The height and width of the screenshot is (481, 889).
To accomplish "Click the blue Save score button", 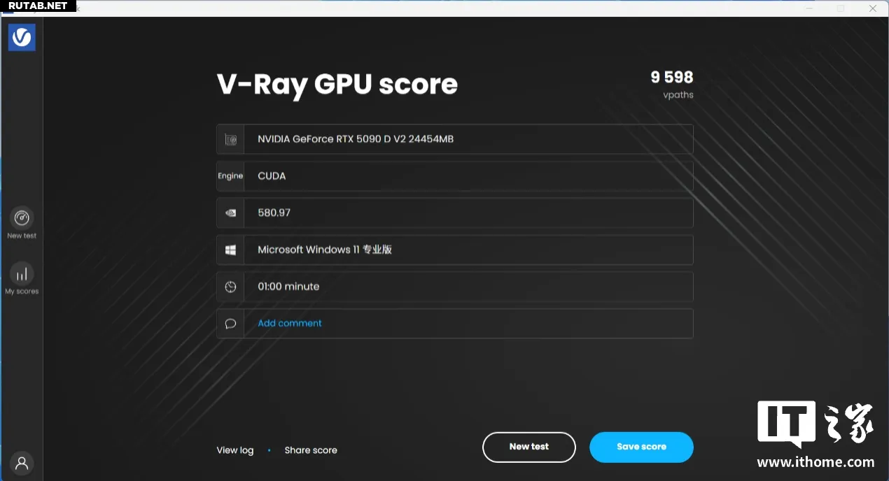I will pos(641,447).
